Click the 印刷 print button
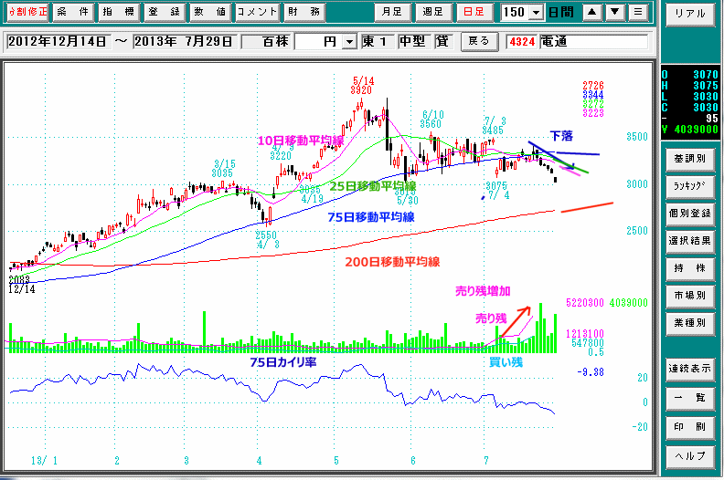Viewport: 724px width, 480px height. pyautogui.click(x=690, y=427)
